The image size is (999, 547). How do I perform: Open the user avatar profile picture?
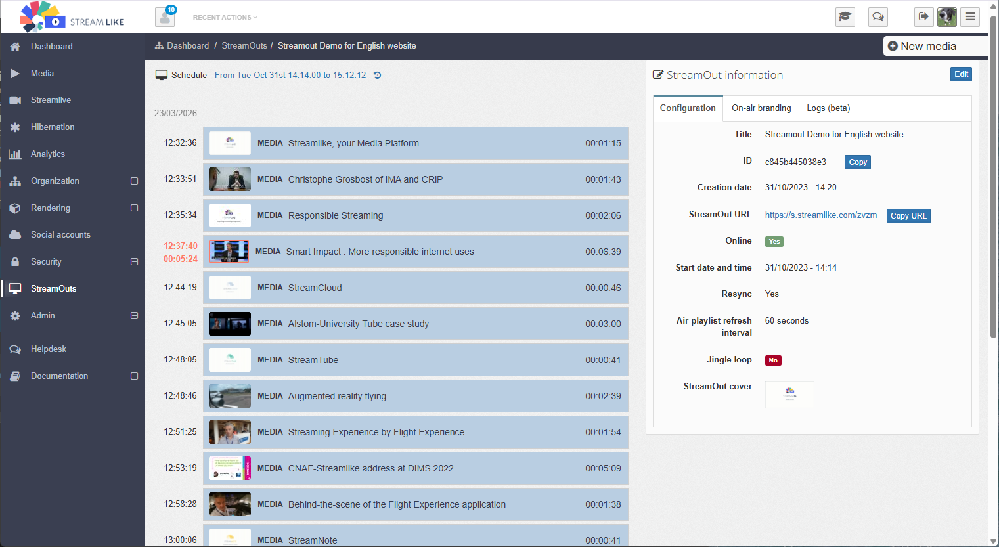click(x=946, y=16)
